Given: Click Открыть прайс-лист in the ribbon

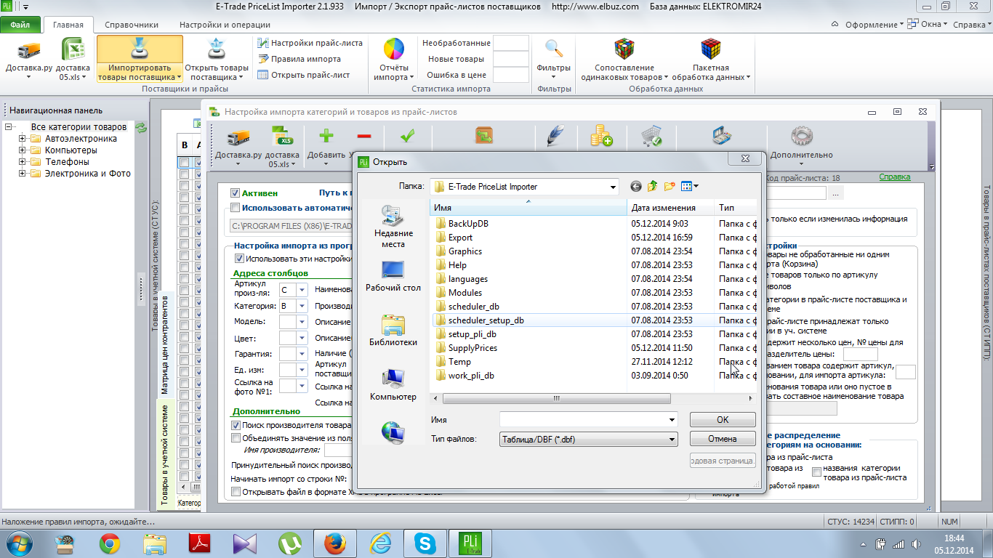Looking at the screenshot, I should (x=304, y=75).
